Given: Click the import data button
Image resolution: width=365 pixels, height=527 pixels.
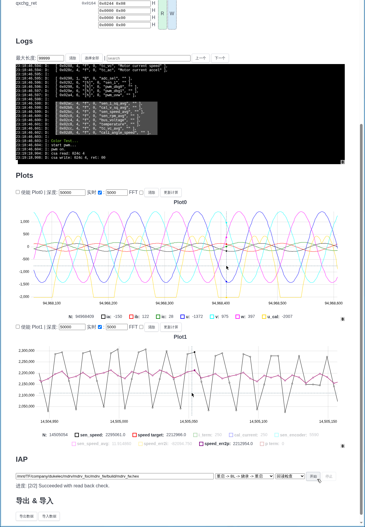Looking at the screenshot, I should [49, 516].
